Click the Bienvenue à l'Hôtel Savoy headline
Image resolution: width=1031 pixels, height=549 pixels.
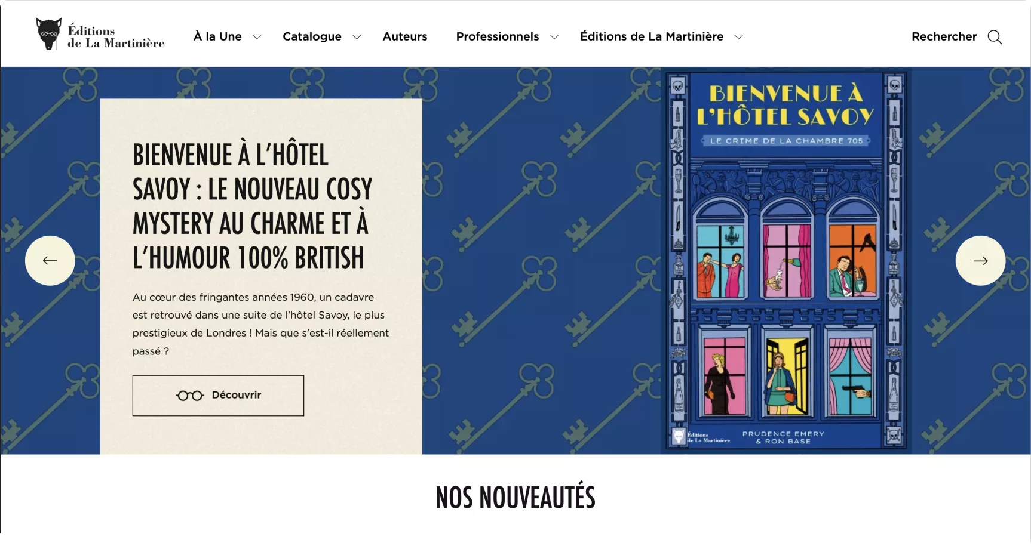point(252,206)
